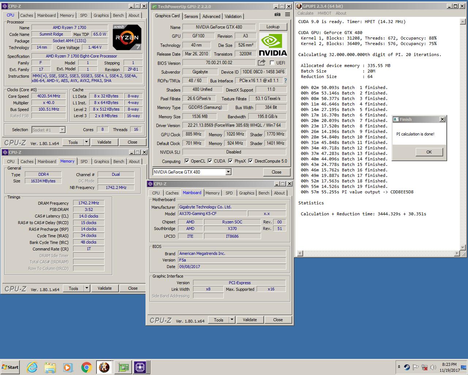Expand Tools dropdown arrow in Mainboard window
468x375 pixels.
(232, 320)
